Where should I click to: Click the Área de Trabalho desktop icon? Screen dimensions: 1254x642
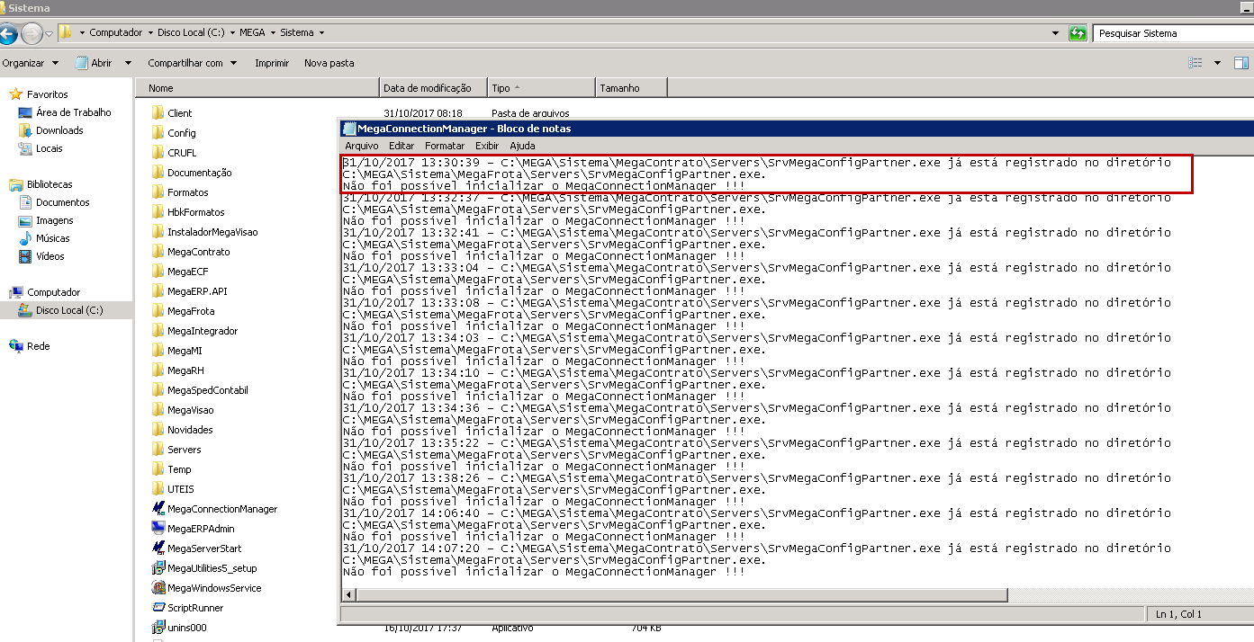click(25, 112)
